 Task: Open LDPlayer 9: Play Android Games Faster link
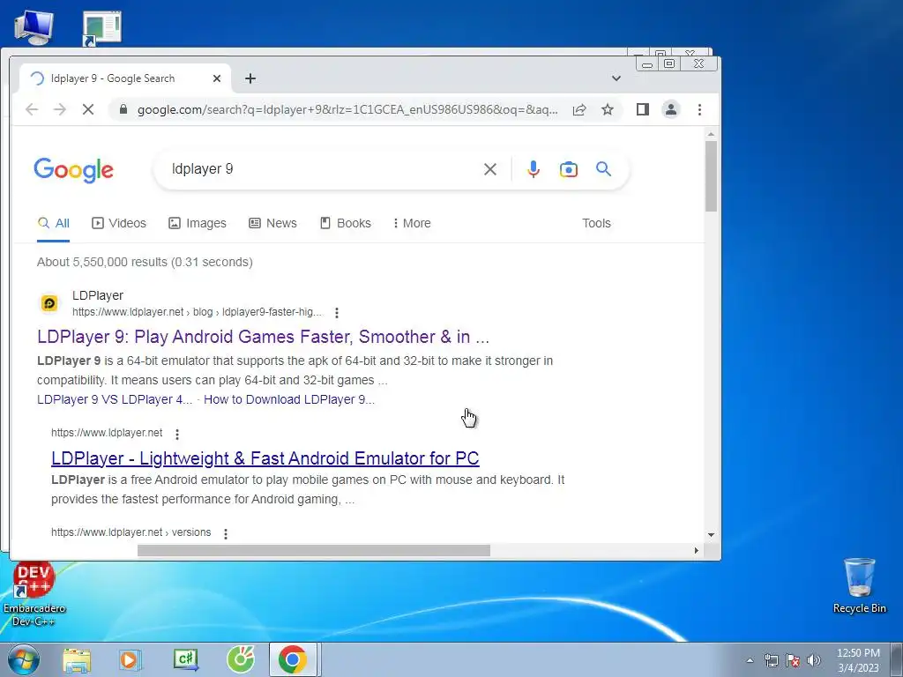point(263,337)
